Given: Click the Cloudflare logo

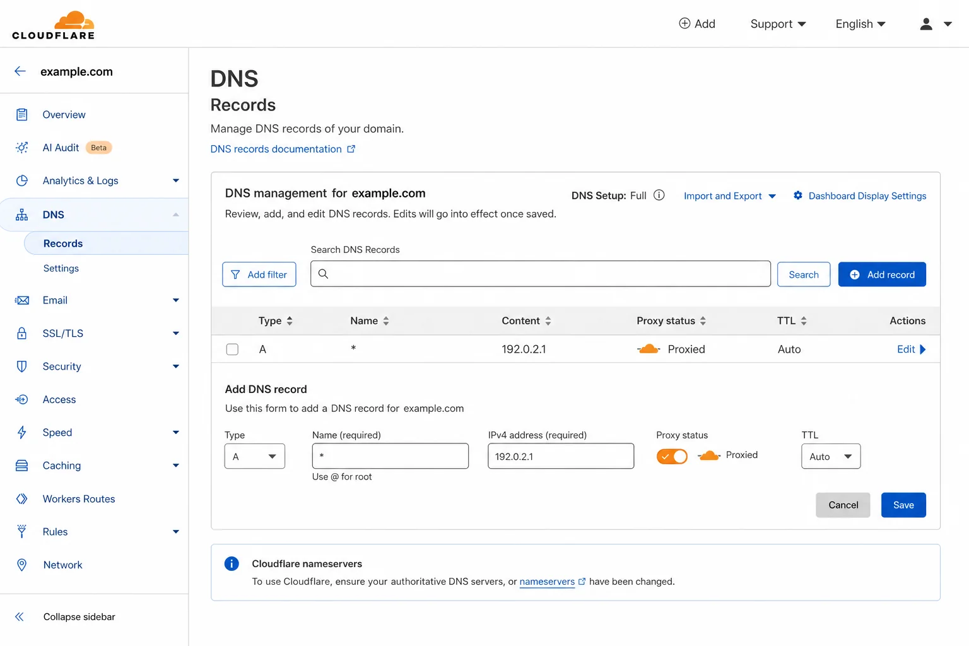Looking at the screenshot, I should click(x=53, y=25).
